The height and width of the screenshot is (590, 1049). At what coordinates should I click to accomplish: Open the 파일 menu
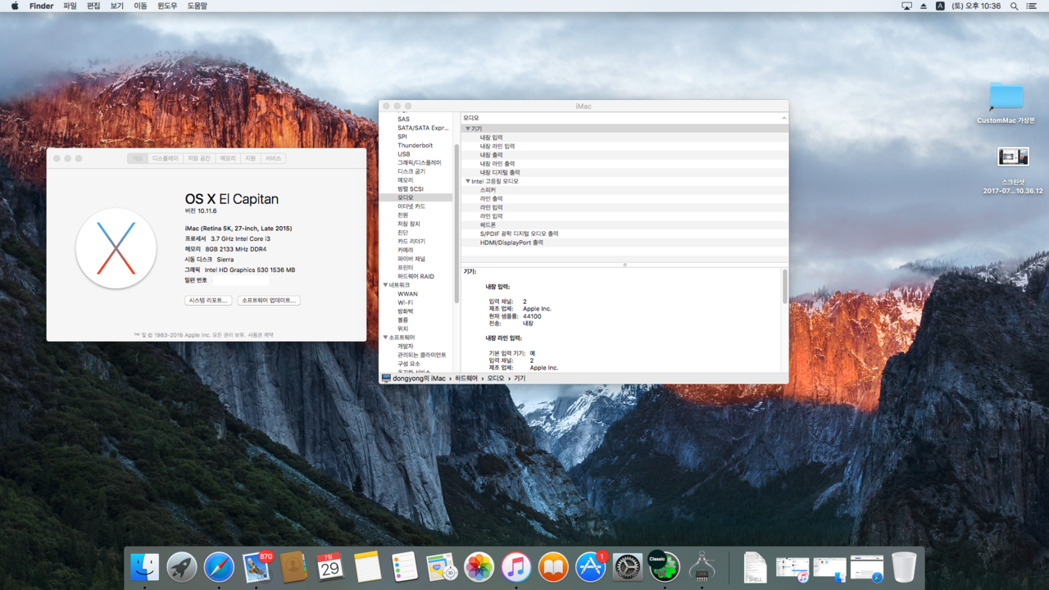click(x=70, y=6)
